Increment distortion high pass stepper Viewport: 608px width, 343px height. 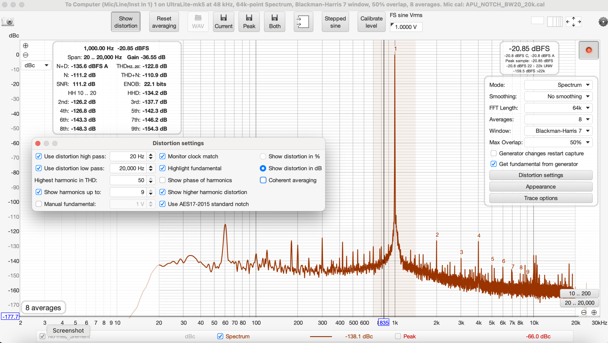(151, 155)
